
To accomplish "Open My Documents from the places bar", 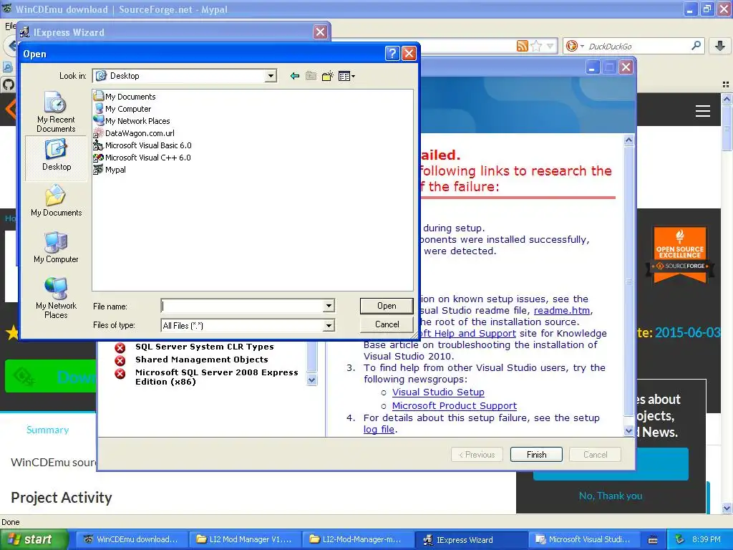I will coord(56,201).
